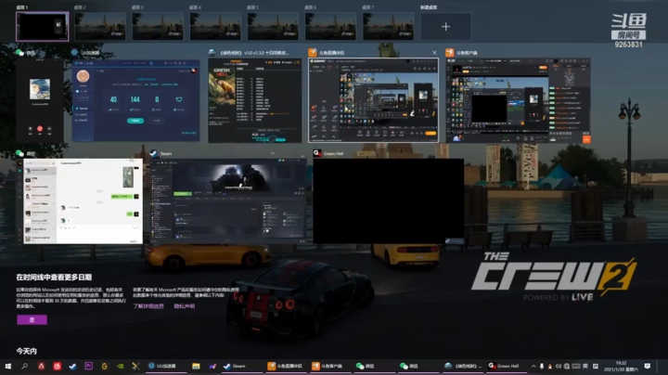
Task: Open the 隐私声明 link
Action: pos(185,306)
